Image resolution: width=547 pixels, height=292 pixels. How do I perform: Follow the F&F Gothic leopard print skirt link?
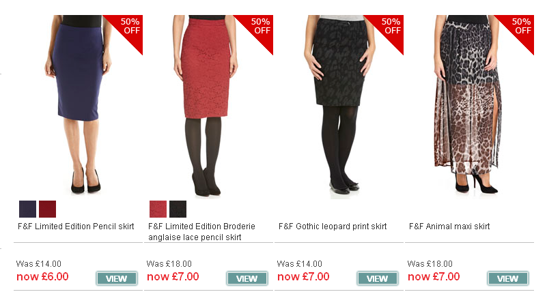pos(333,227)
